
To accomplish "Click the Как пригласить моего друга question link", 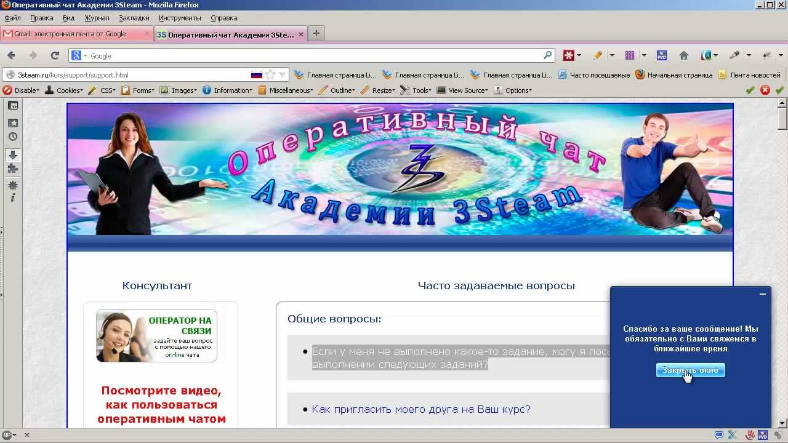I will (421, 410).
